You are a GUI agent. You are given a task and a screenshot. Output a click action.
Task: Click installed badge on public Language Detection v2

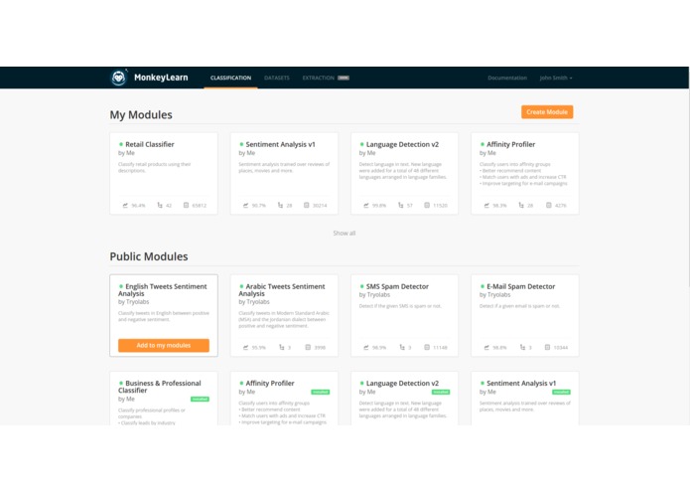(441, 392)
